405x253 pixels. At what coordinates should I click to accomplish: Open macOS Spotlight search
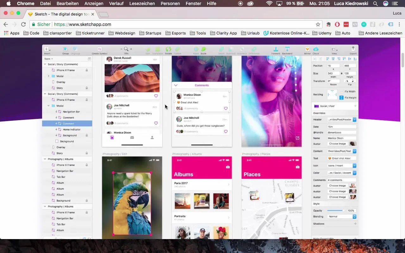pos(375,3)
